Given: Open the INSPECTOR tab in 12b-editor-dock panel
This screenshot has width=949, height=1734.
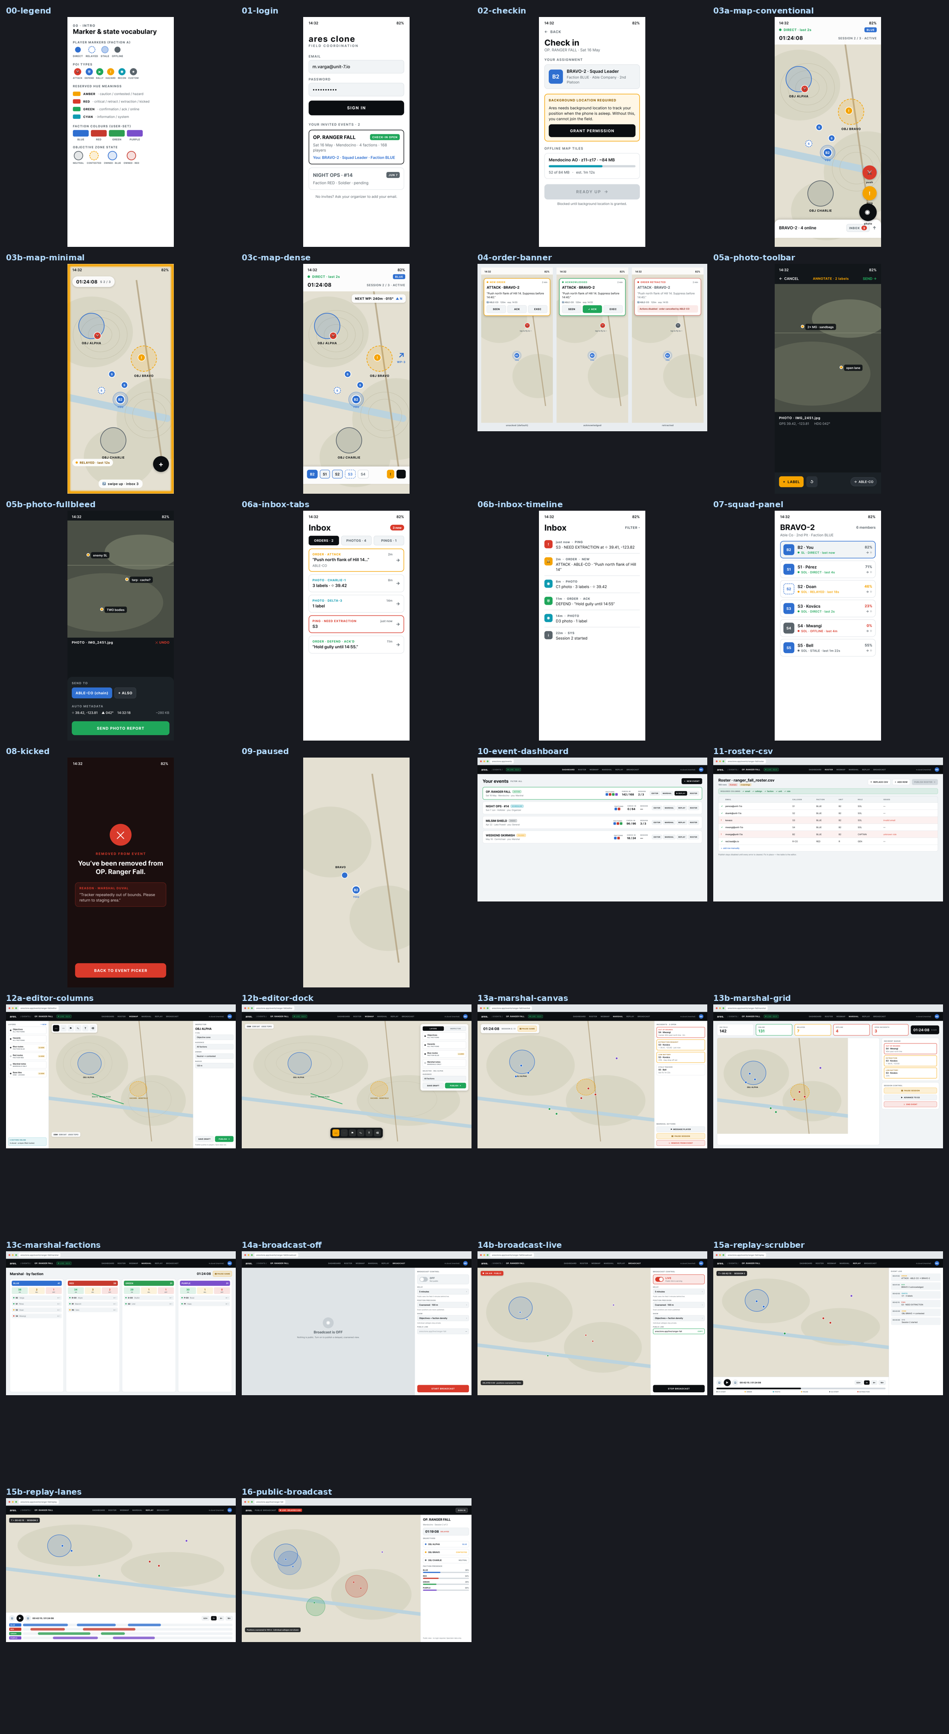Looking at the screenshot, I should 456,1028.
